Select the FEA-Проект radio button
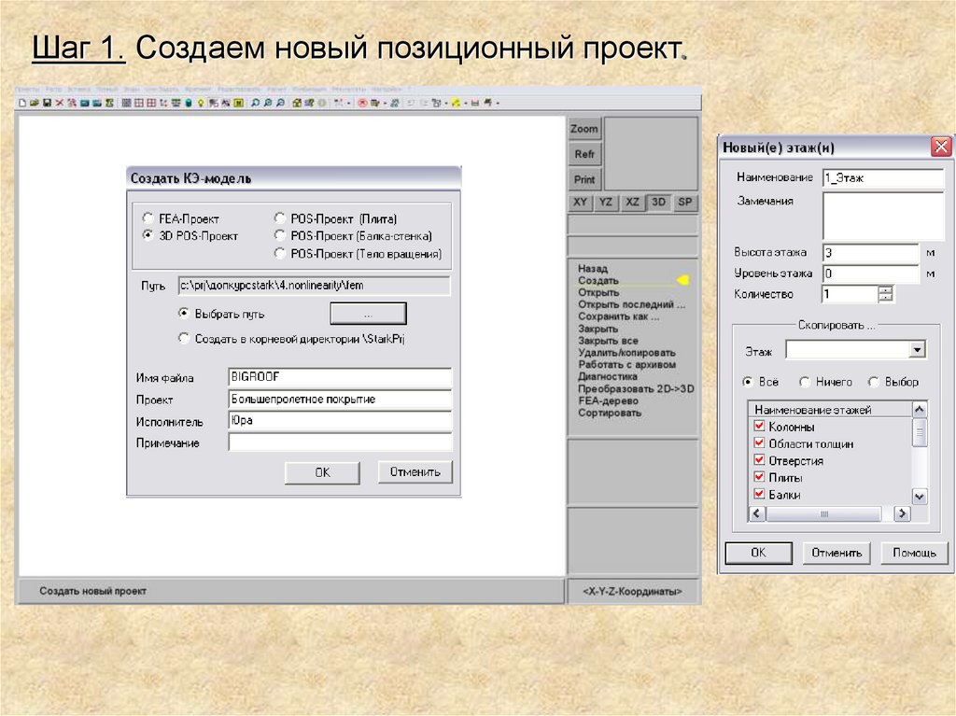This screenshot has height=716, width=956. tap(148, 218)
